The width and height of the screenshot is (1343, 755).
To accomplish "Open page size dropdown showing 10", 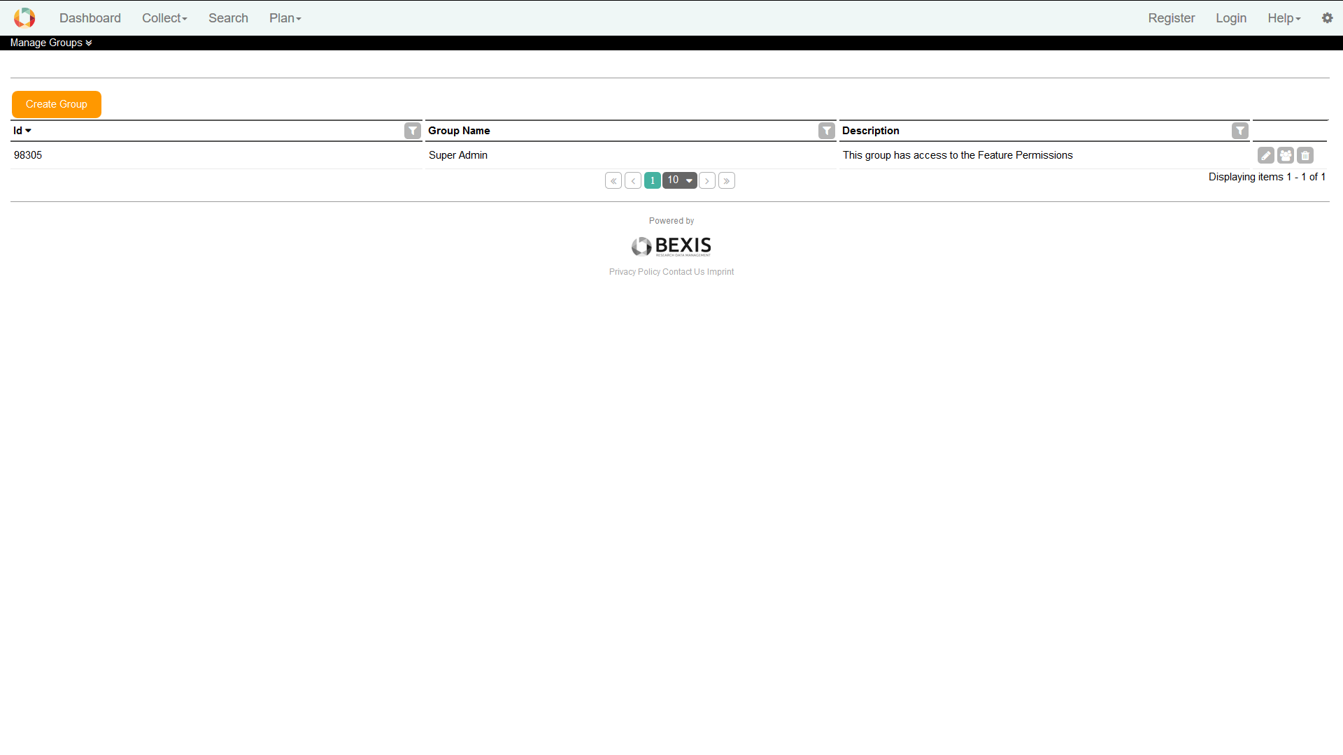I will [x=680, y=180].
